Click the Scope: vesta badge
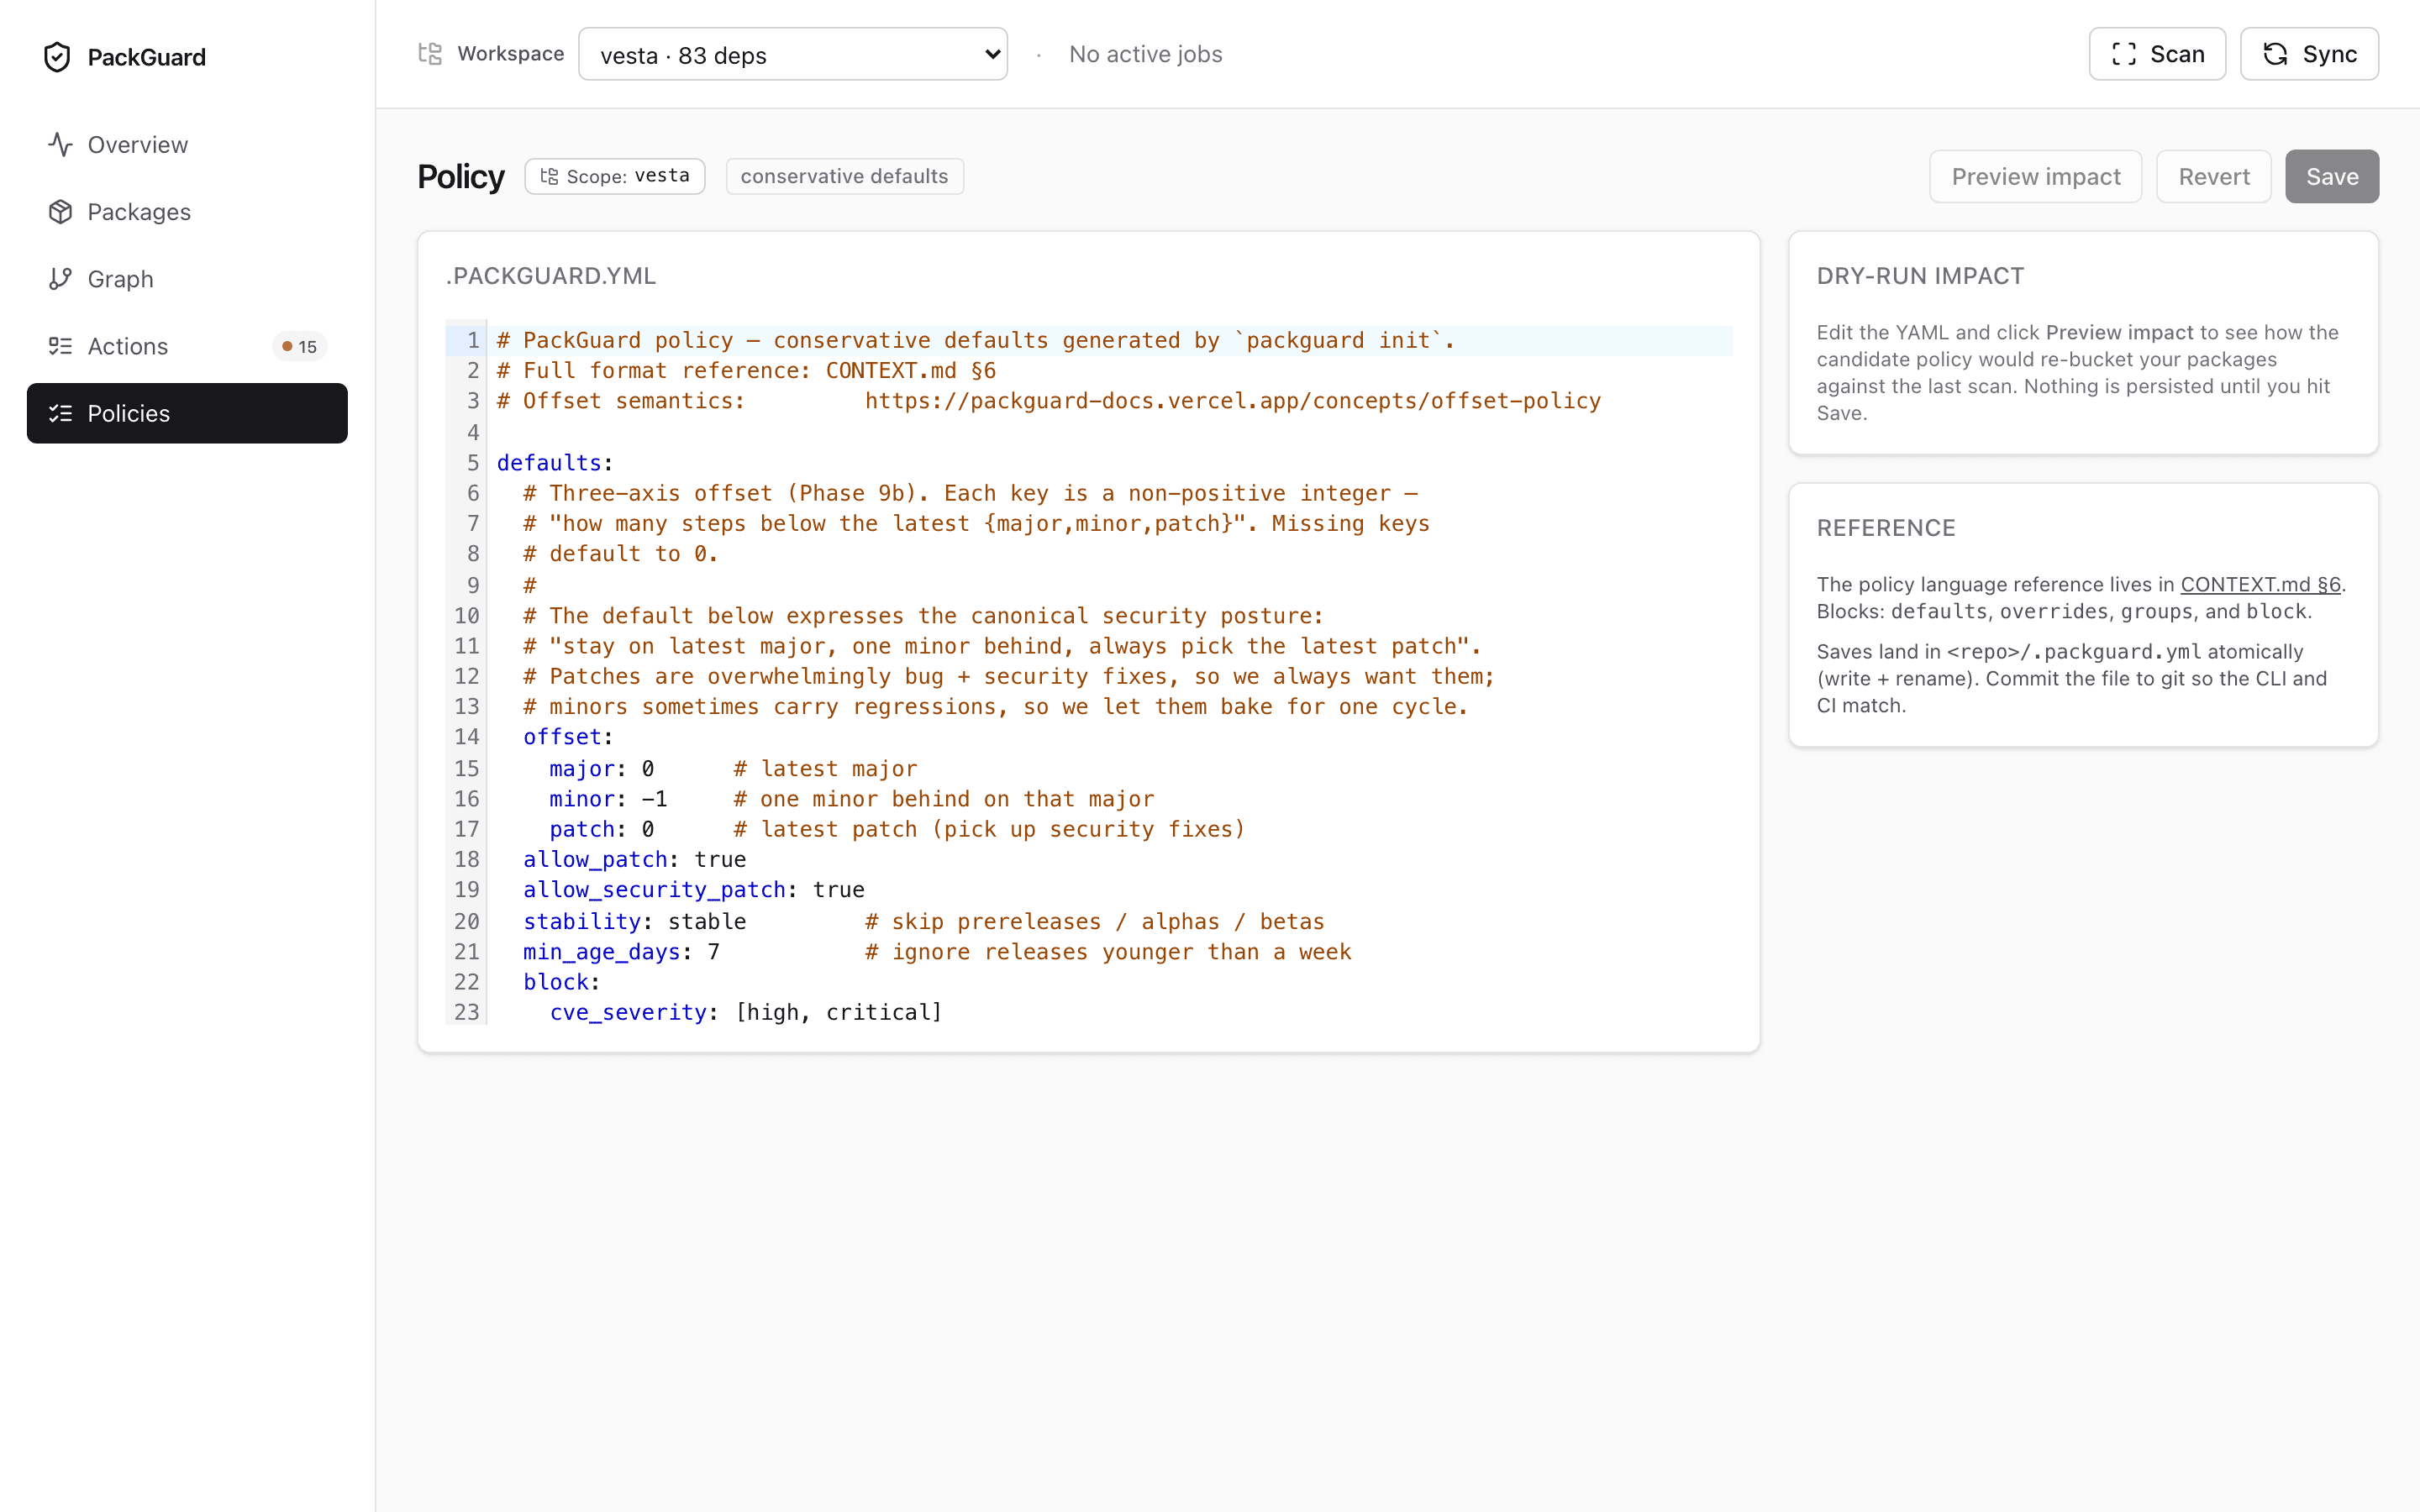 point(615,176)
